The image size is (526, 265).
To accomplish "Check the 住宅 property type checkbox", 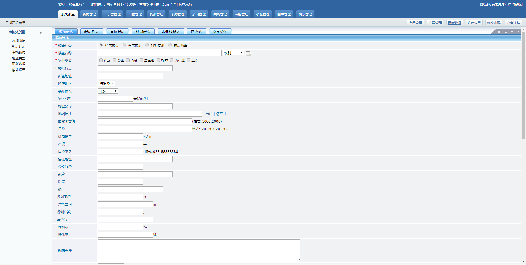I will pos(101,60).
